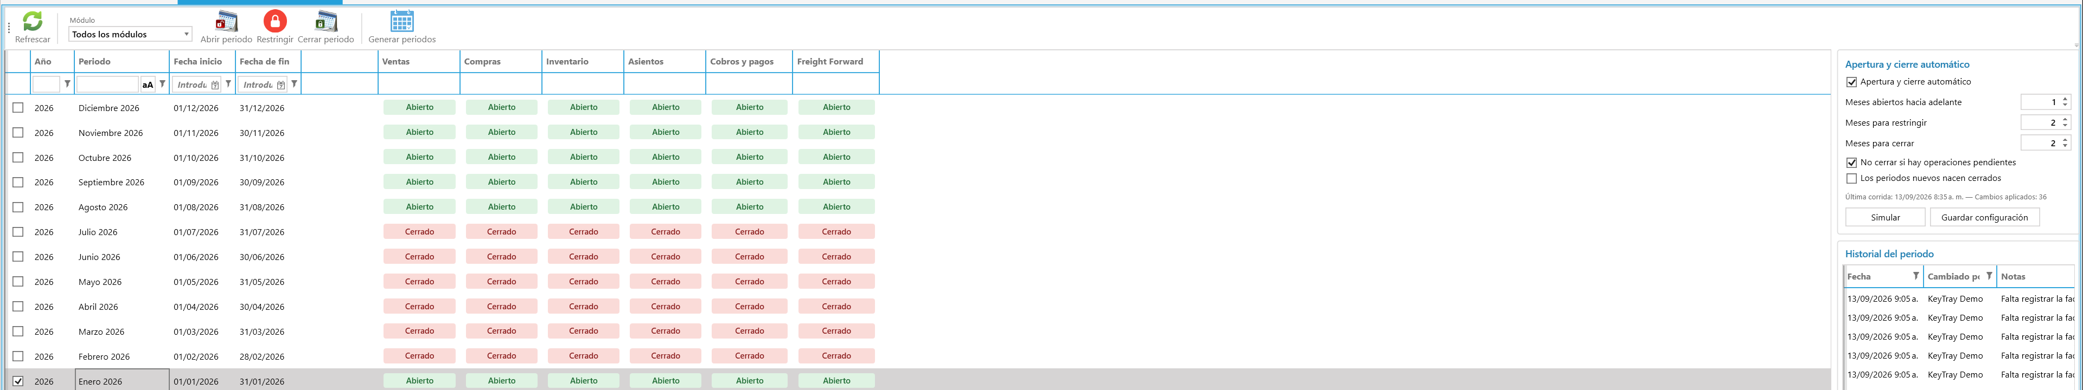This screenshot has width=2083, height=390.
Task: Open the Módulo dropdown
Action: (130, 34)
